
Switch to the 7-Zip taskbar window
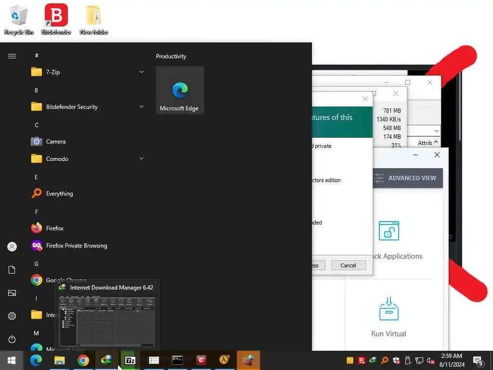click(x=130, y=360)
